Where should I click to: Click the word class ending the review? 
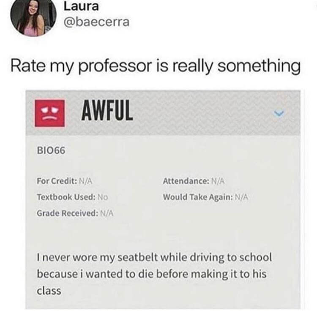[49, 291]
